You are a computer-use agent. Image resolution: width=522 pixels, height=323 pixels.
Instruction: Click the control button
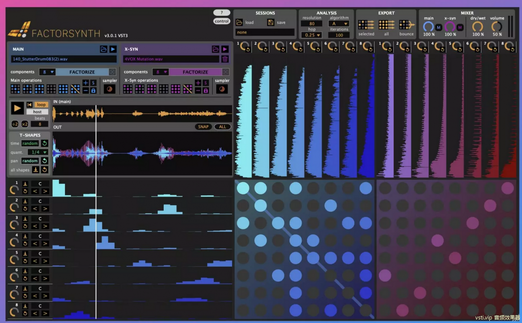[x=222, y=21]
